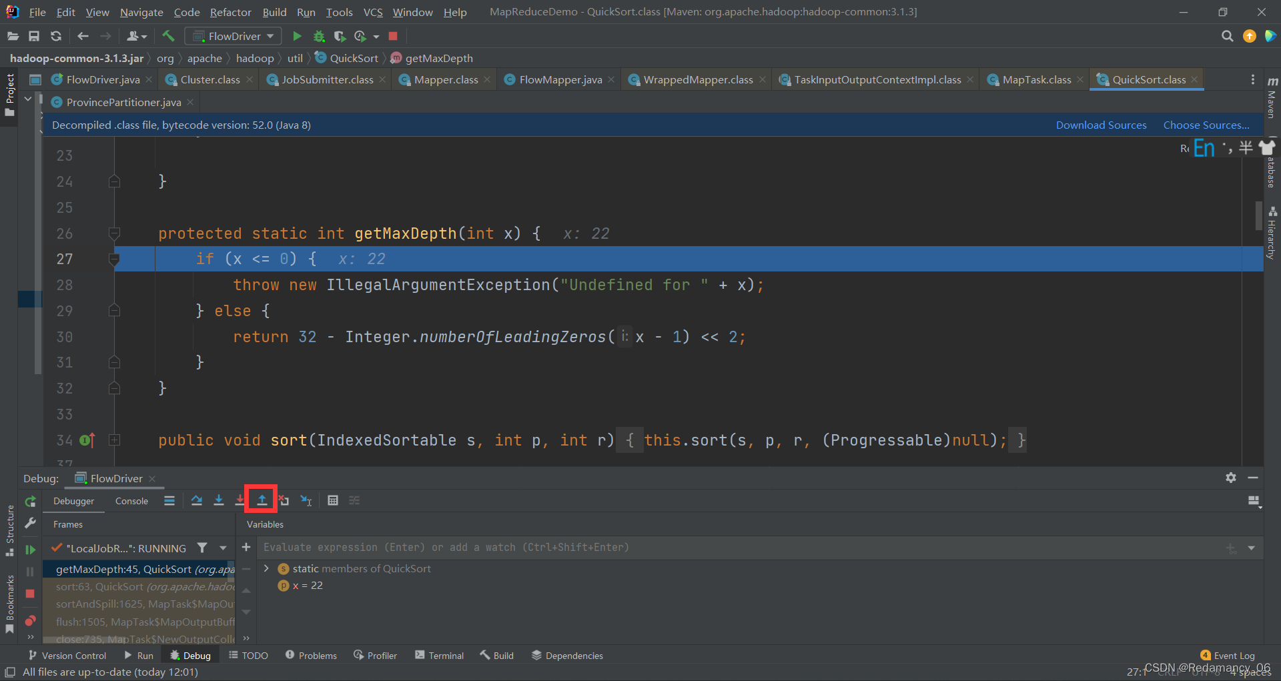Screen dimensions: 1281x681
Task: Navigate back with the left arrow
Action: (83, 36)
